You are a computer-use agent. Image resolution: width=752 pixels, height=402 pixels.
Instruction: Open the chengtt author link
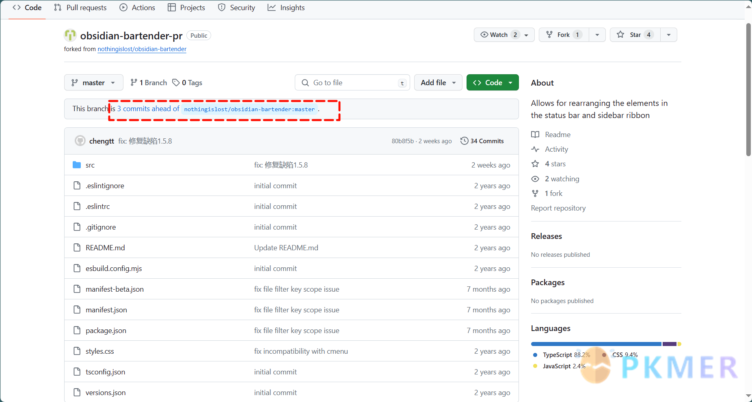click(102, 141)
